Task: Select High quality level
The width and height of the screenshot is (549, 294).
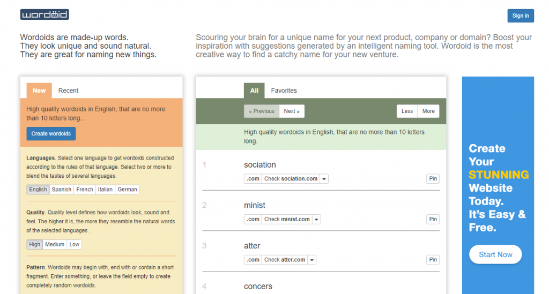Action: (x=35, y=244)
